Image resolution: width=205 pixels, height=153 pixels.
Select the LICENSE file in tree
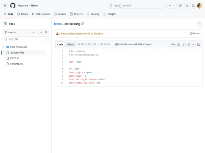click(x=14, y=58)
